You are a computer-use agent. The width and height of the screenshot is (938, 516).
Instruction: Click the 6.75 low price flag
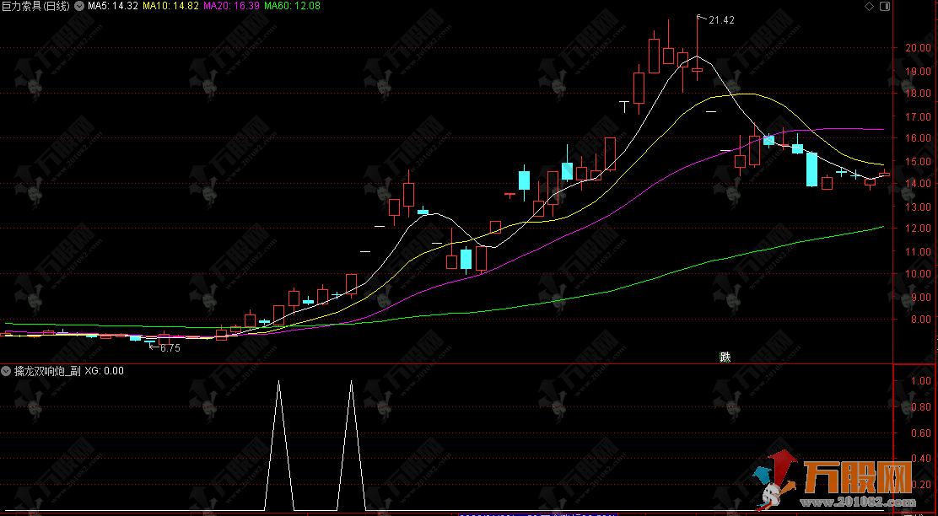pos(170,347)
